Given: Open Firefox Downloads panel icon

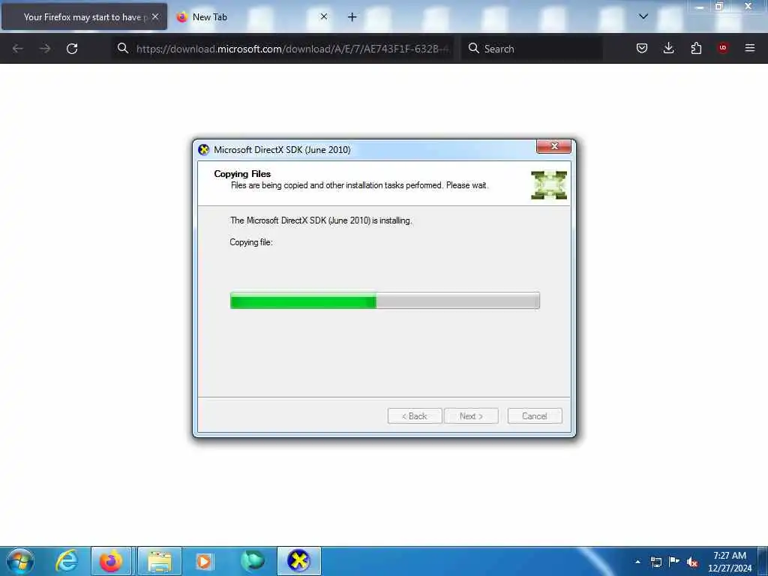Looking at the screenshot, I should 668,48.
